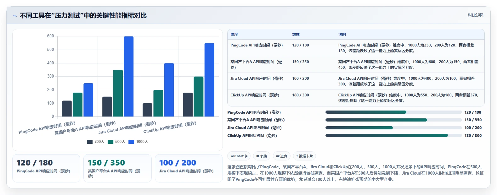Click the 对比矩阵 label in header

pyautogui.click(x=476, y=15)
